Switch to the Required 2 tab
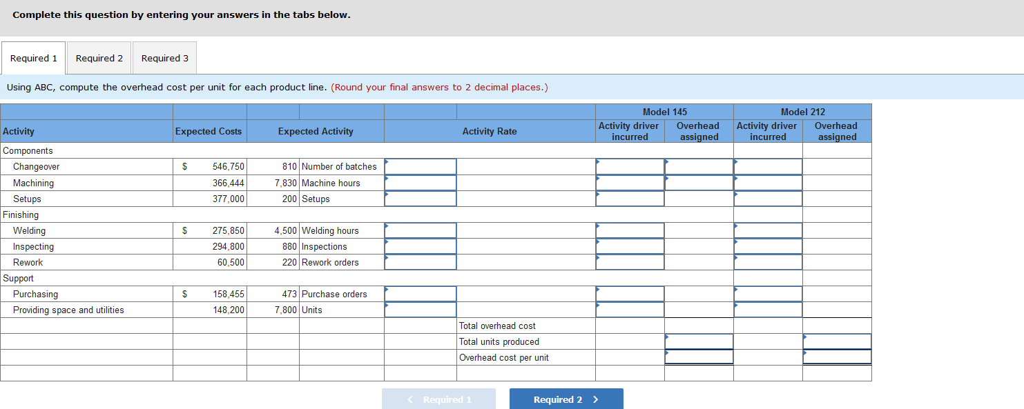Image resolution: width=1024 pixels, height=409 pixels. (x=99, y=58)
